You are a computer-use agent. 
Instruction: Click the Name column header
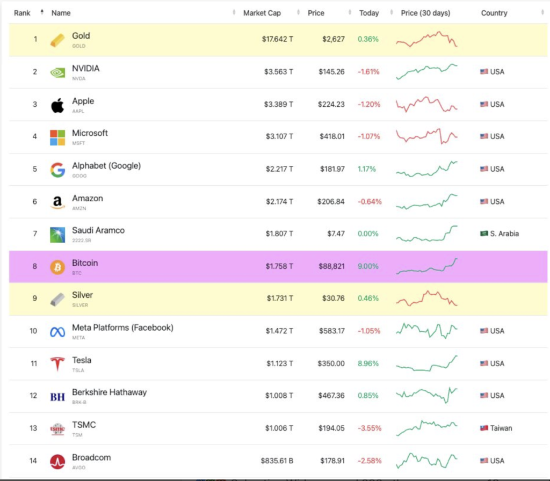click(x=61, y=13)
